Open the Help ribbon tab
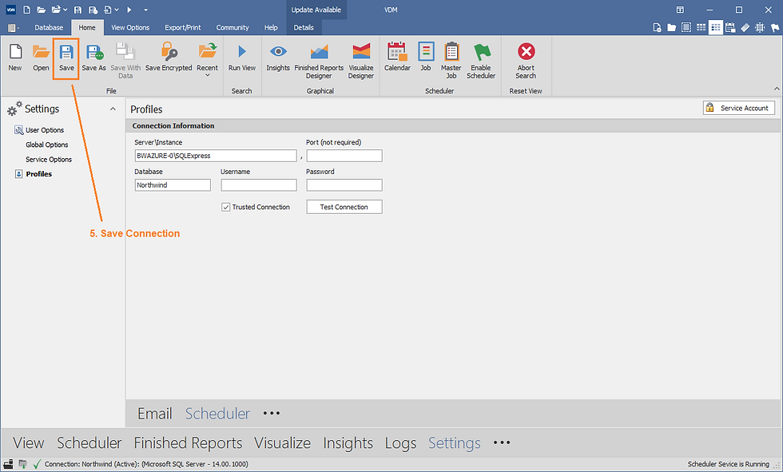 tap(271, 28)
